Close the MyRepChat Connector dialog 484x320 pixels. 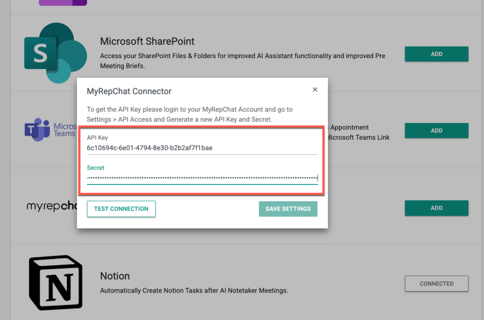coord(315,90)
